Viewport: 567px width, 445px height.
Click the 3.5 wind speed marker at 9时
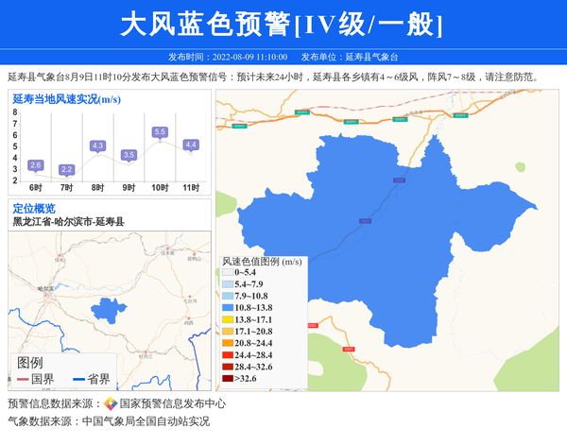tap(129, 155)
